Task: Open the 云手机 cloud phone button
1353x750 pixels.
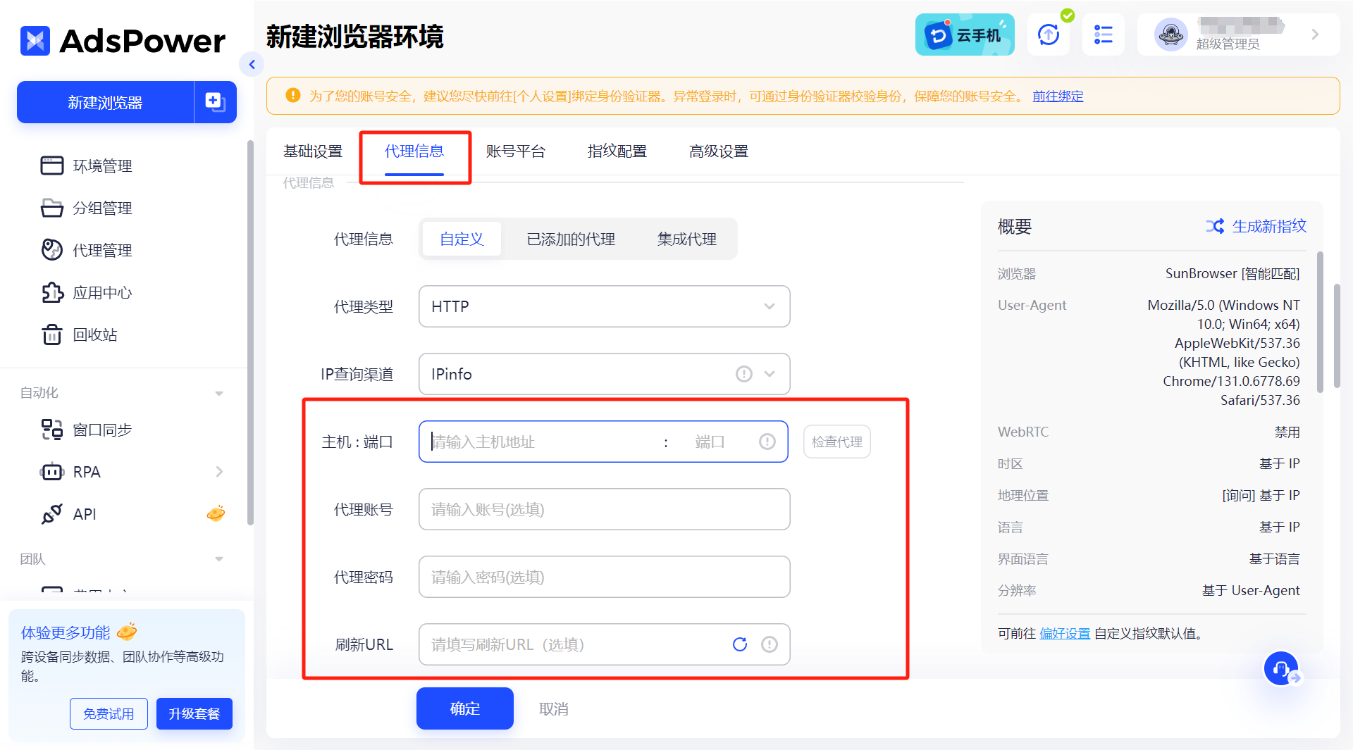Action: [964, 35]
